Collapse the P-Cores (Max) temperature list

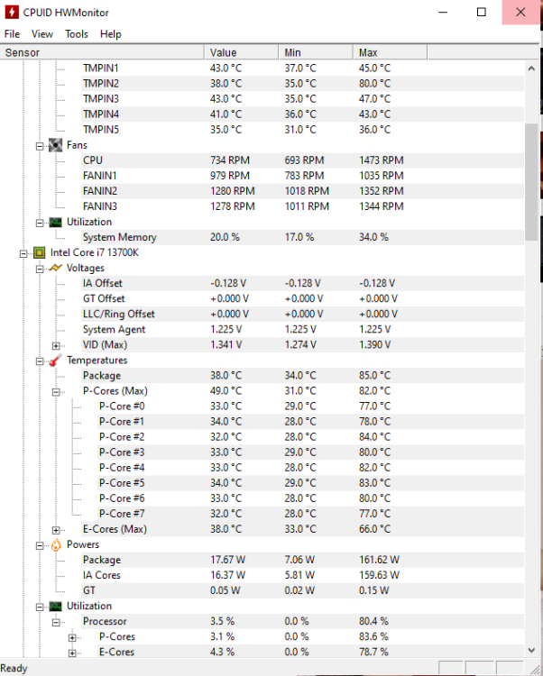pyautogui.click(x=56, y=392)
